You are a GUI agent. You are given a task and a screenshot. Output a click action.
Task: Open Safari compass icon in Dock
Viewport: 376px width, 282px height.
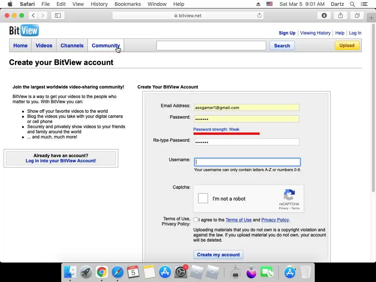(117, 272)
